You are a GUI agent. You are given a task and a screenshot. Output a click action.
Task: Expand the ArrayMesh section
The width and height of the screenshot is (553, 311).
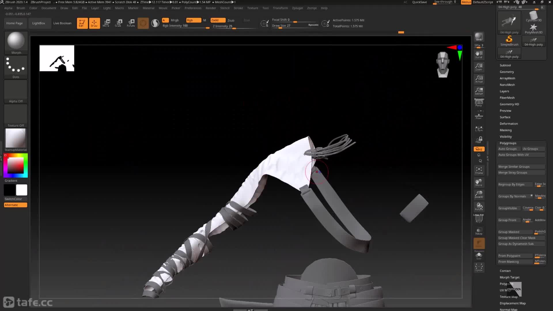pos(507,78)
